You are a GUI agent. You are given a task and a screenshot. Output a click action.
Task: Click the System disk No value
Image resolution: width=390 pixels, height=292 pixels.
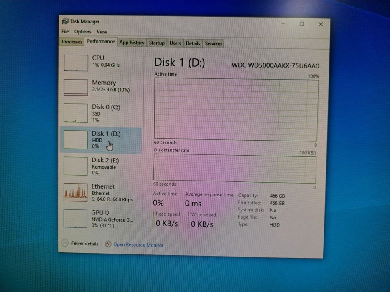click(x=273, y=210)
